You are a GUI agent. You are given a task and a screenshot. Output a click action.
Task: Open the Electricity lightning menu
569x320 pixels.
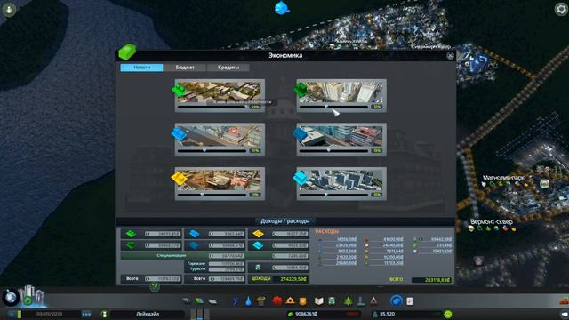pyautogui.click(x=236, y=301)
